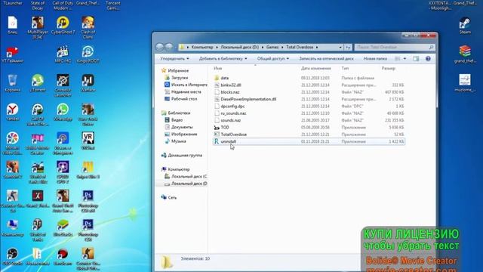This screenshot has height=272, width=483.
Task: Sort files by Имя column header
Action: click(218, 69)
